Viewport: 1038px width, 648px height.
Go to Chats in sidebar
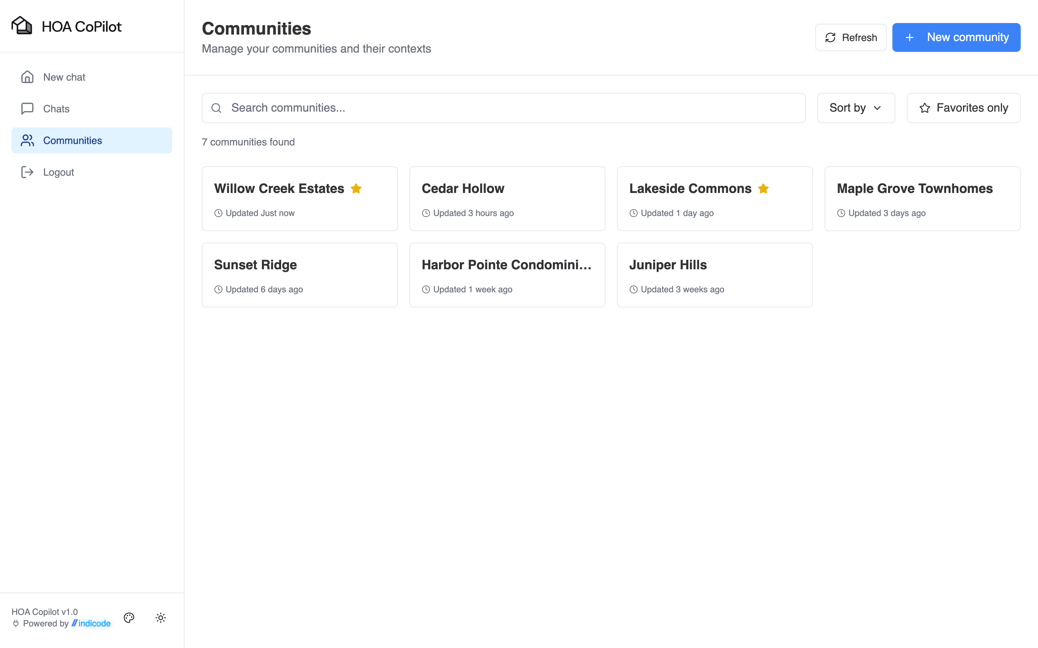click(x=92, y=109)
